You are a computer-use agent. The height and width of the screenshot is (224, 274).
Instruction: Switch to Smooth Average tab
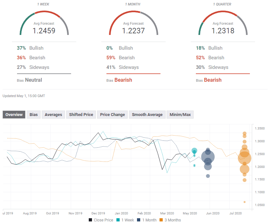[147, 115]
